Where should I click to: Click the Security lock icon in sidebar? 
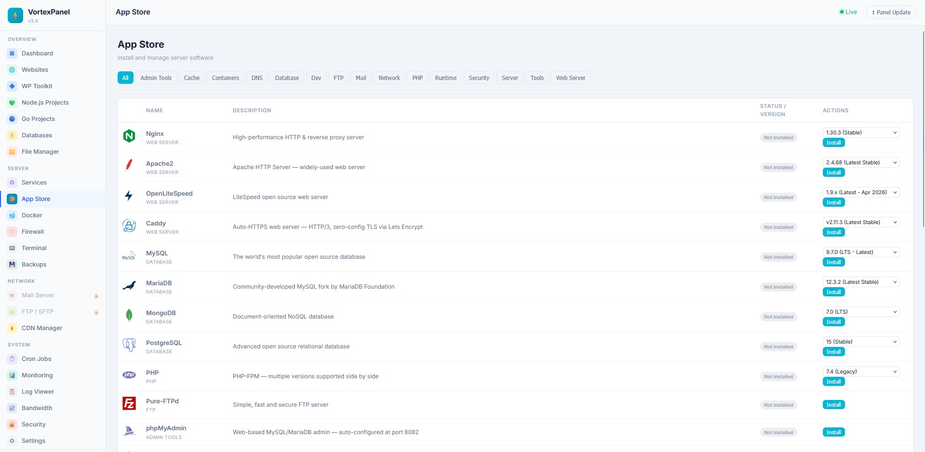point(13,425)
